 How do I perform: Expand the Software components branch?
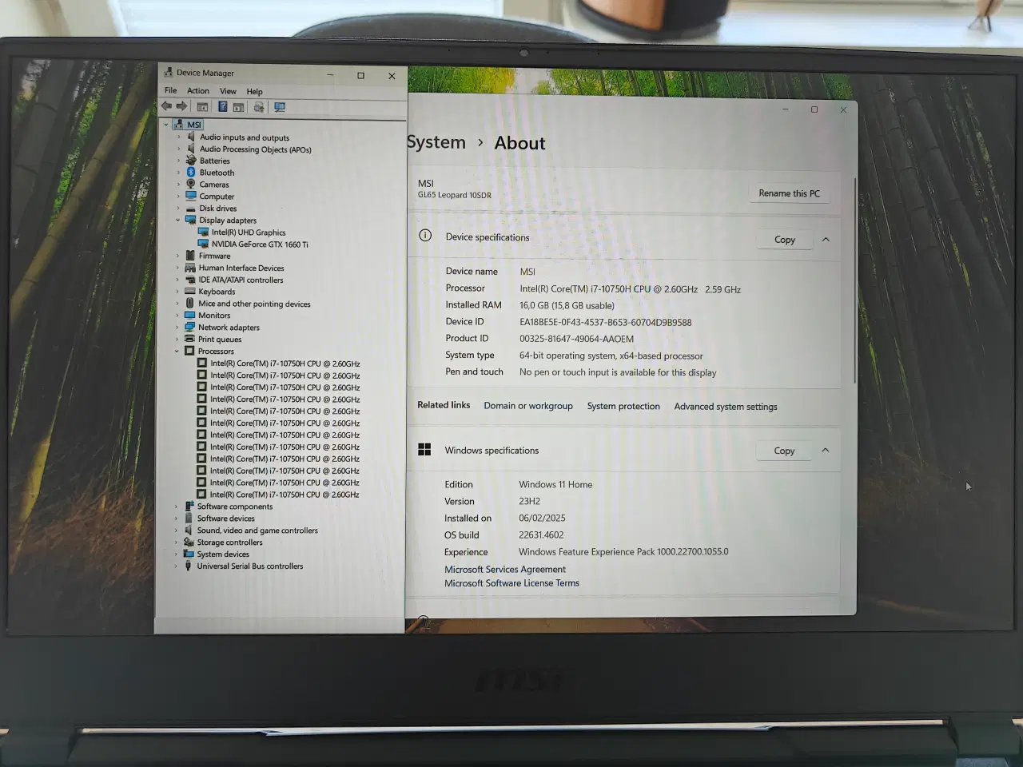coord(176,506)
